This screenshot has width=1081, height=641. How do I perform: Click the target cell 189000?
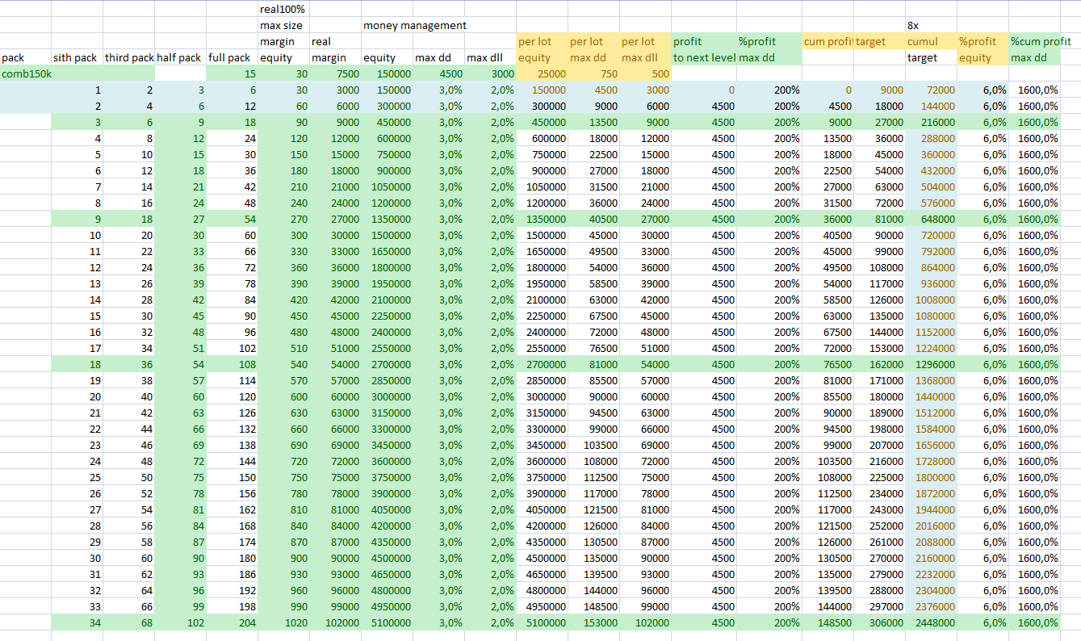click(879, 413)
